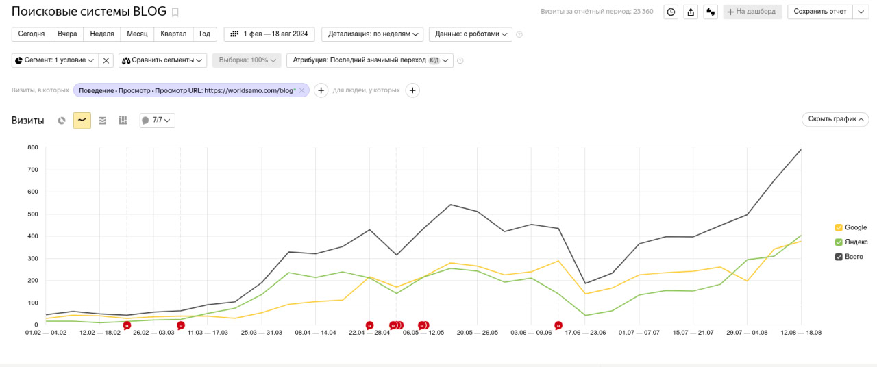Remove the segment with the X icon
877x367 pixels.
[x=106, y=60]
